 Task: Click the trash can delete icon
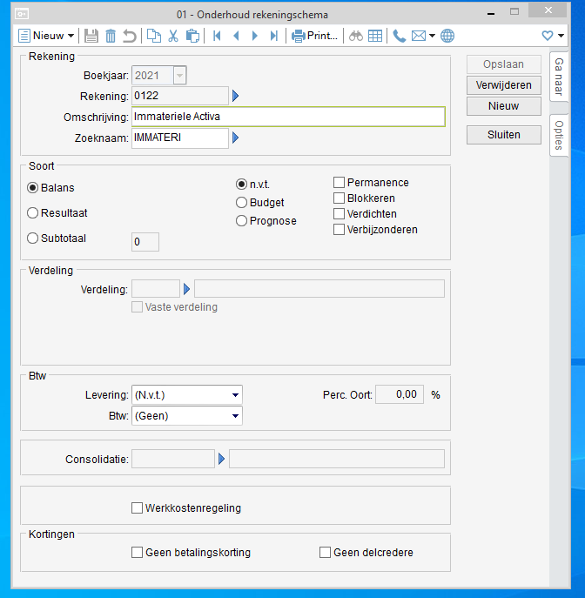[111, 36]
